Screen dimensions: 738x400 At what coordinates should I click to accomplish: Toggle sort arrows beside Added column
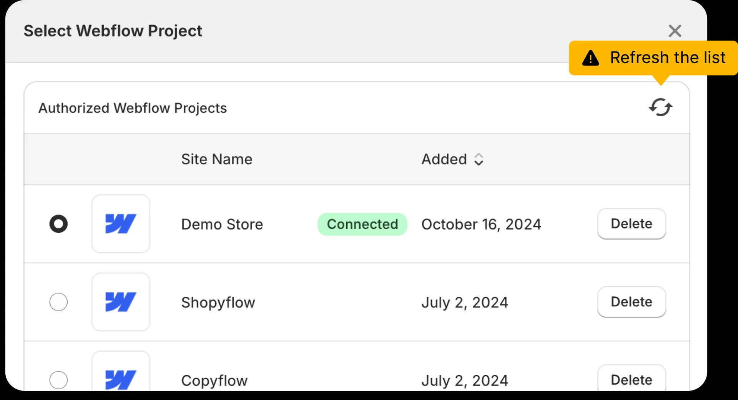479,159
